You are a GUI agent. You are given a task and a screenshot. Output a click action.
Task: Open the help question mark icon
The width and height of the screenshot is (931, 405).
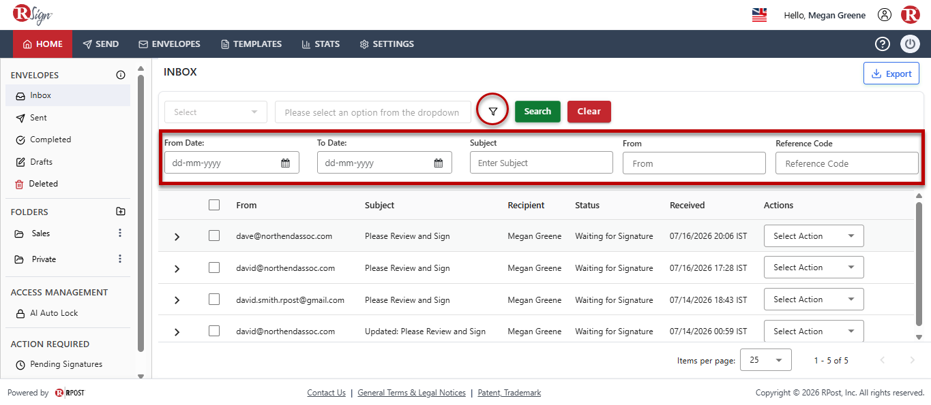883,44
